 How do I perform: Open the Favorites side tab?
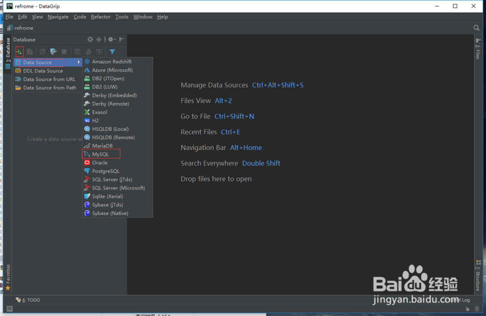pos(8,278)
